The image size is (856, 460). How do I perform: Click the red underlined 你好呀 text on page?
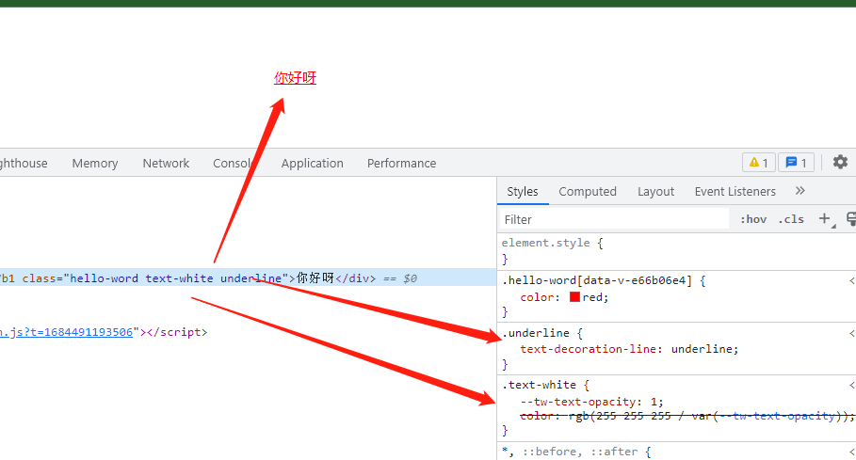pos(296,78)
